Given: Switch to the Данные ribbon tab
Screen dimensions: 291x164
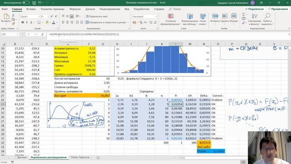Looking at the screenshot, I should pos(90,9).
